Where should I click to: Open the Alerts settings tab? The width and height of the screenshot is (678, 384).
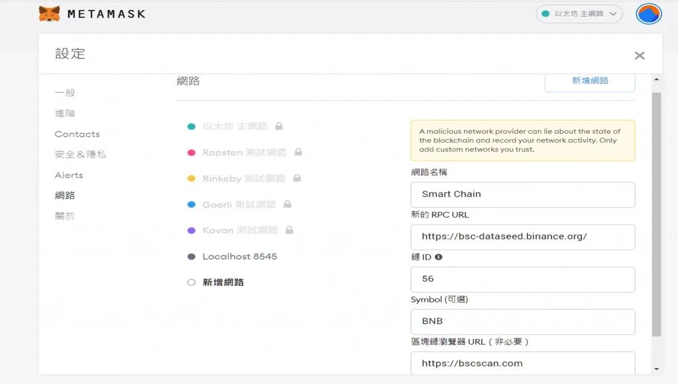[69, 175]
